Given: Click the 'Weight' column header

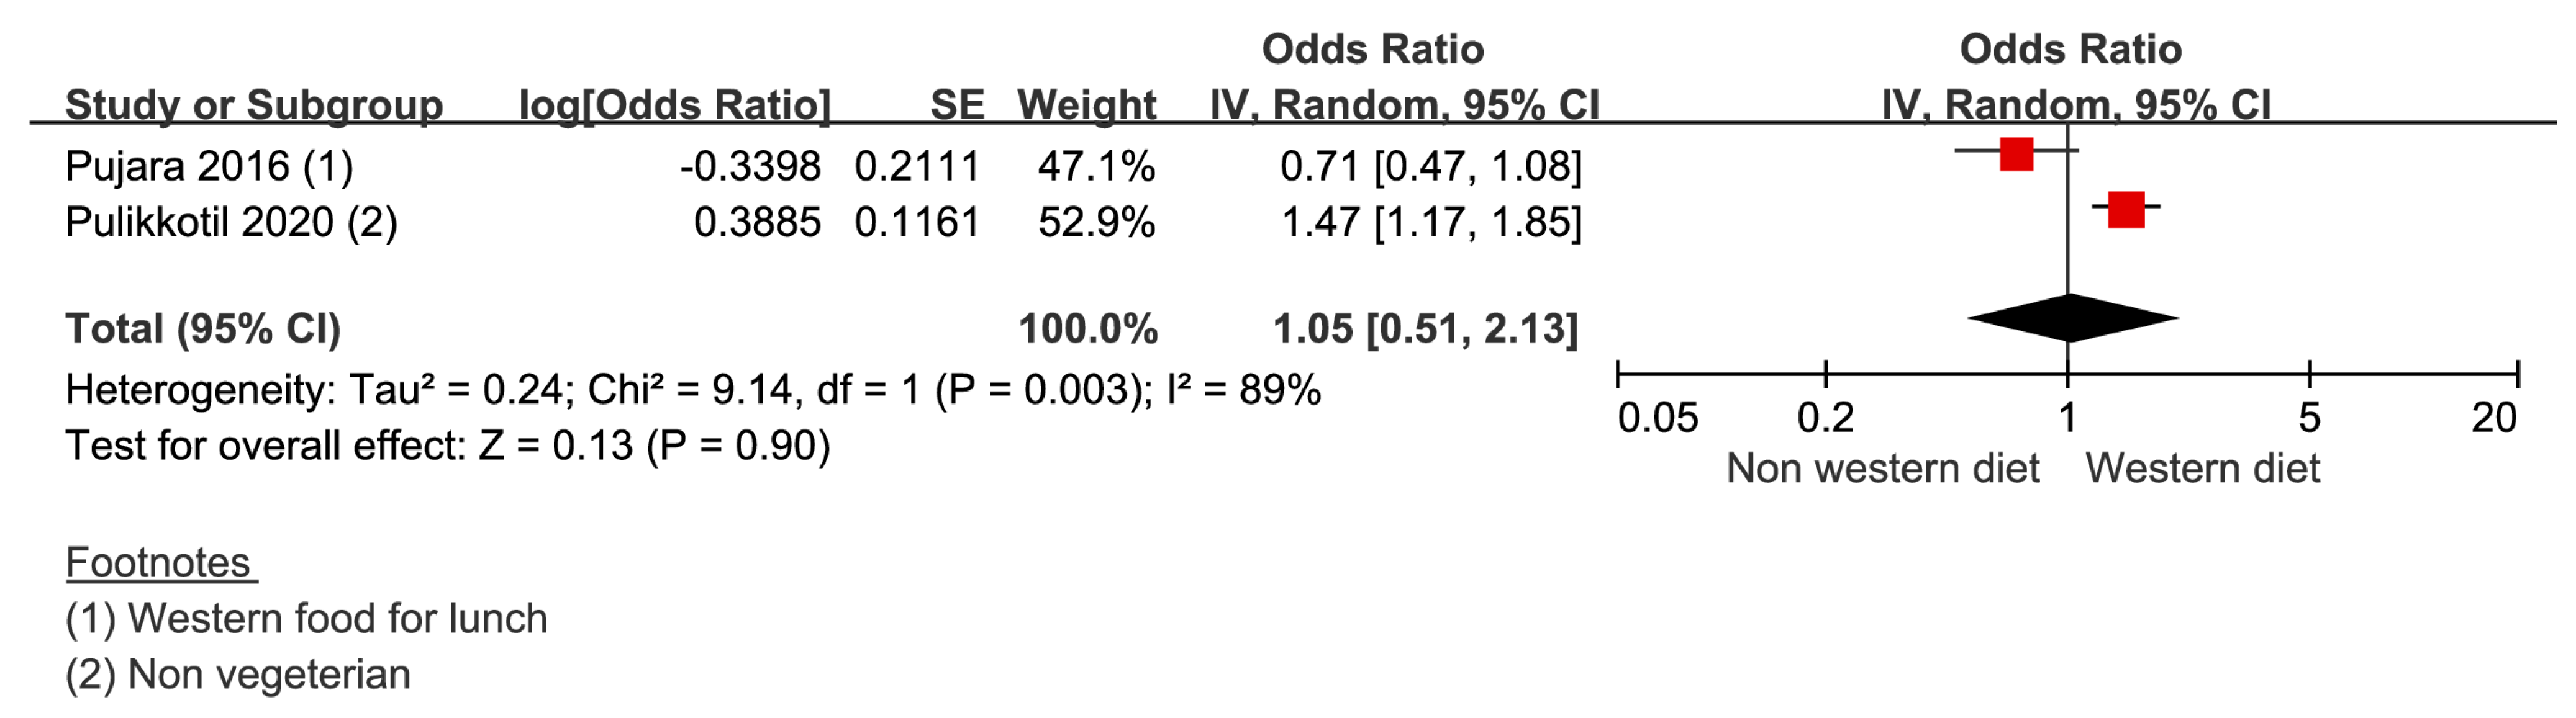Looking at the screenshot, I should point(1086,105).
